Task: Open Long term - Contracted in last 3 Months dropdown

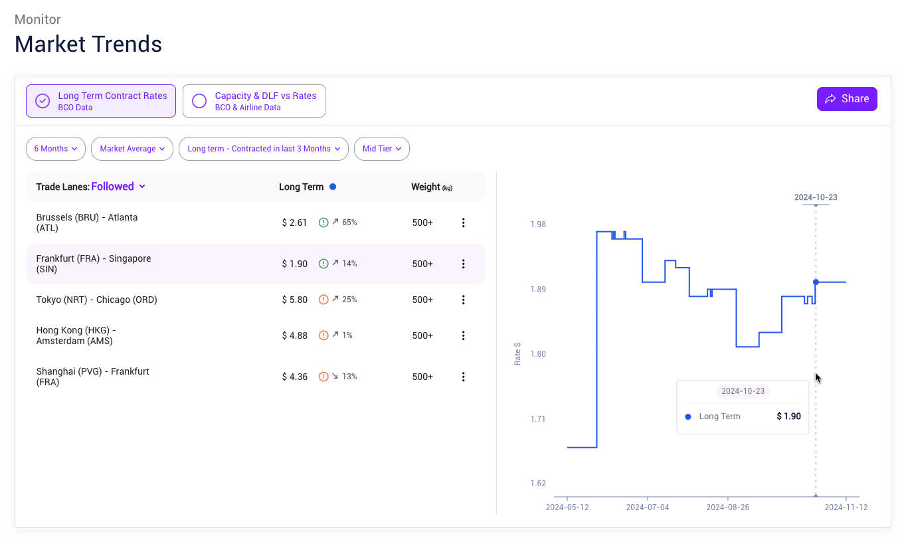Action: pyautogui.click(x=264, y=149)
